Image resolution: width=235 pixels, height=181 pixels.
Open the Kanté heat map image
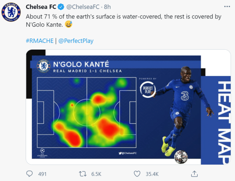pyautogui.click(x=128, y=107)
